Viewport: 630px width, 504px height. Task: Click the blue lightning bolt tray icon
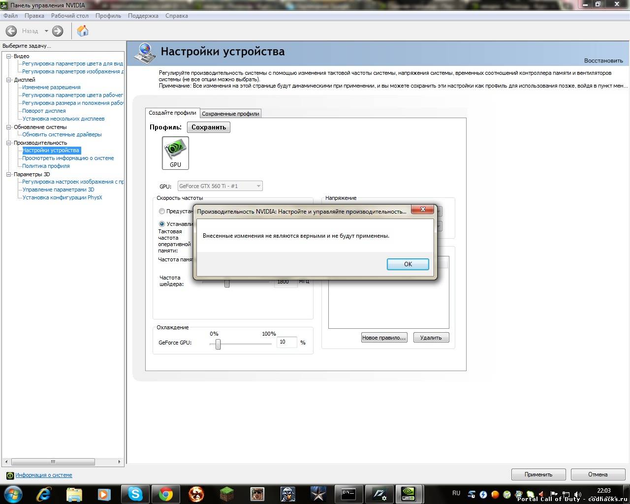pyautogui.click(x=483, y=495)
